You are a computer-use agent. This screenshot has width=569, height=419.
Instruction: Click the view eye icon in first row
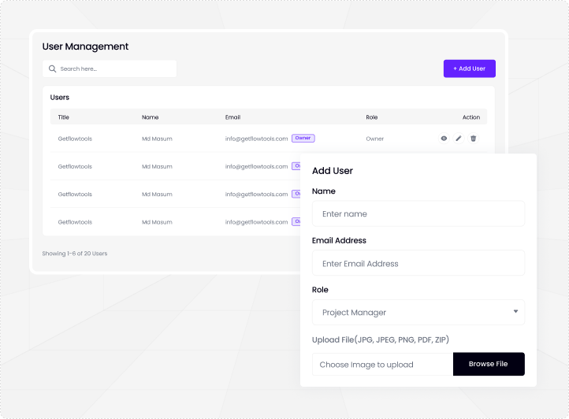click(x=444, y=138)
